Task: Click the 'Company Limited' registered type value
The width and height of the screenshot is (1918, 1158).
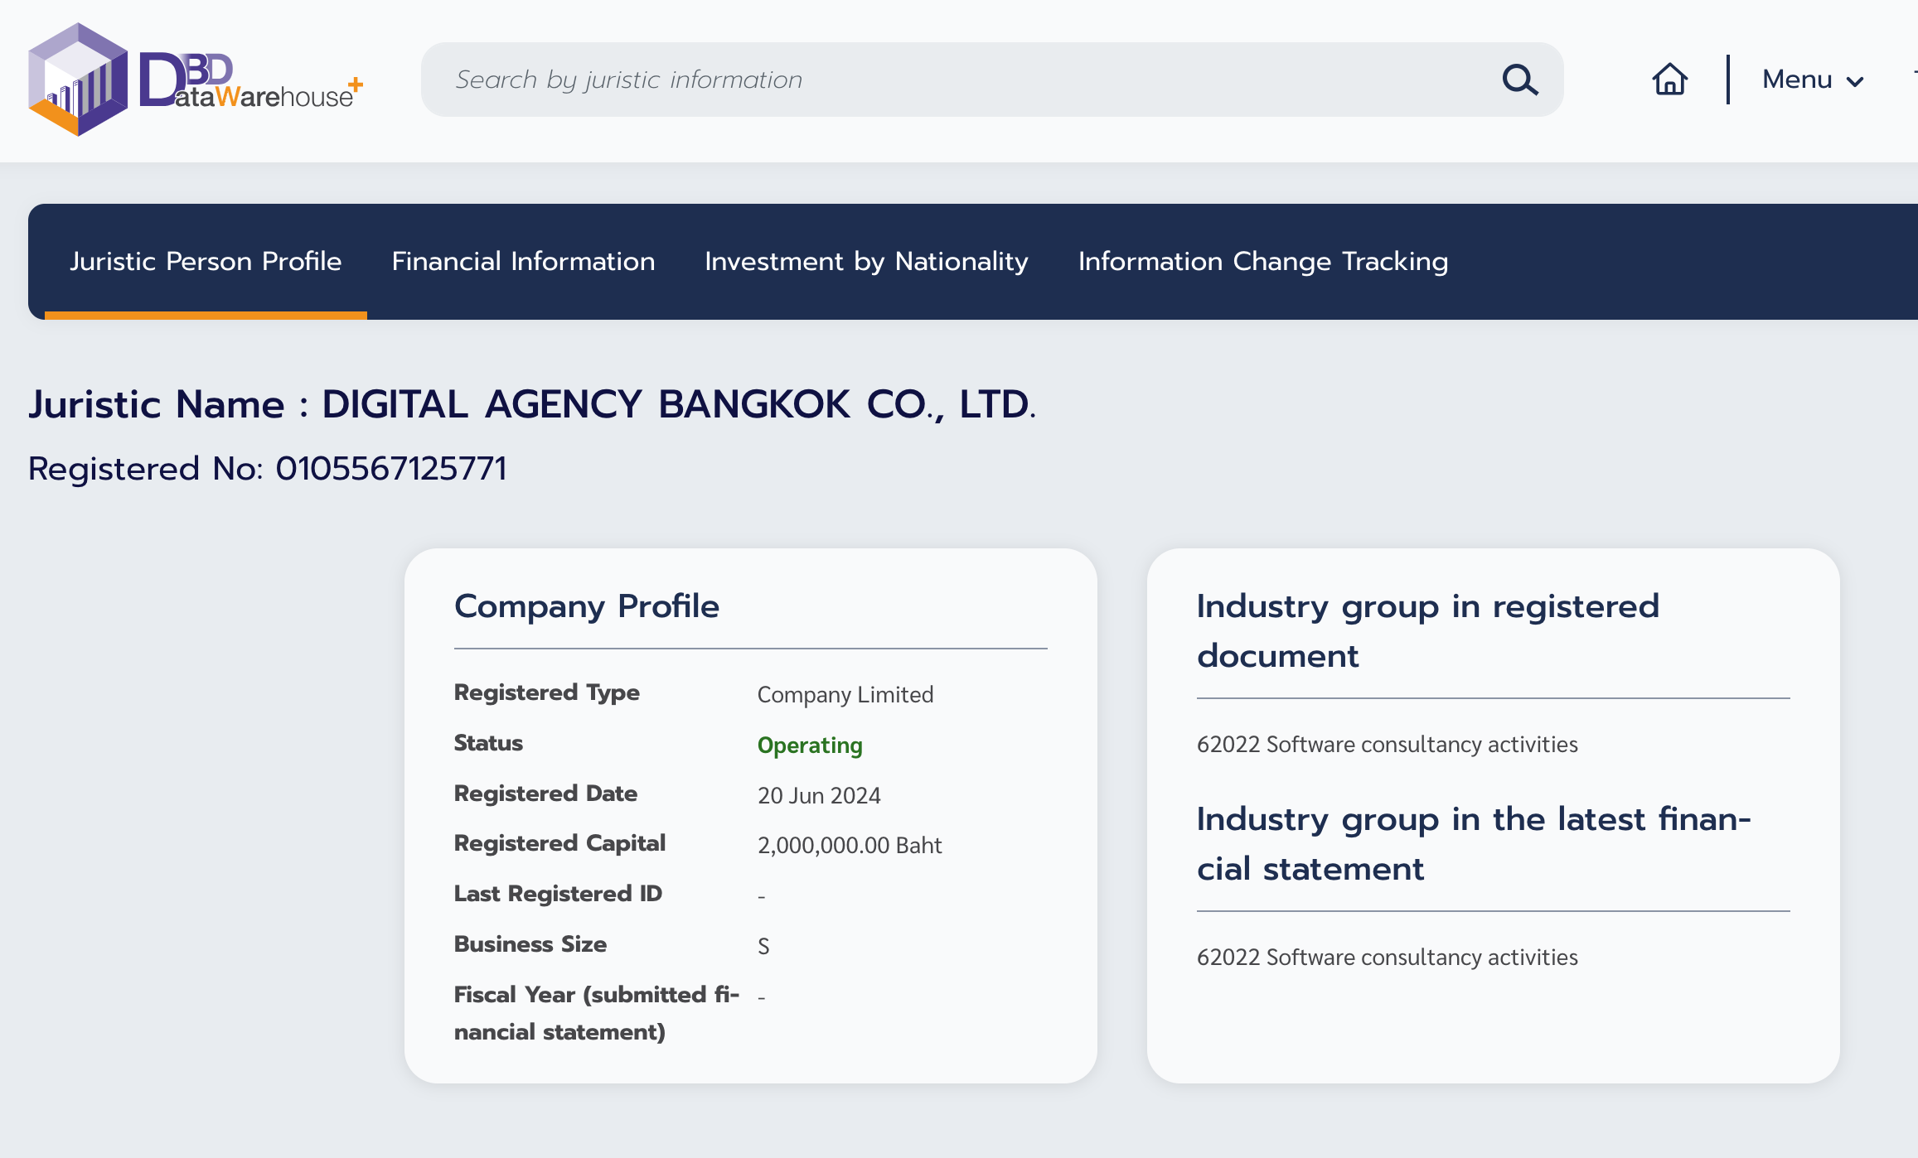Action: click(x=845, y=694)
